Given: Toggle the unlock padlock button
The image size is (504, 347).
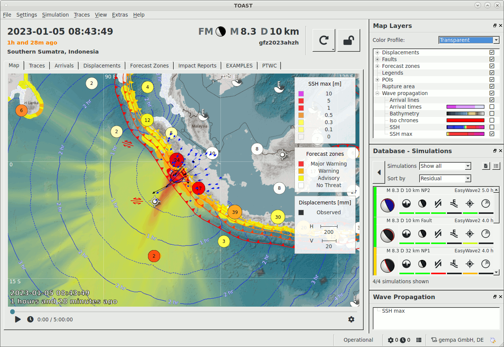Looking at the screenshot, I should click(348, 40).
